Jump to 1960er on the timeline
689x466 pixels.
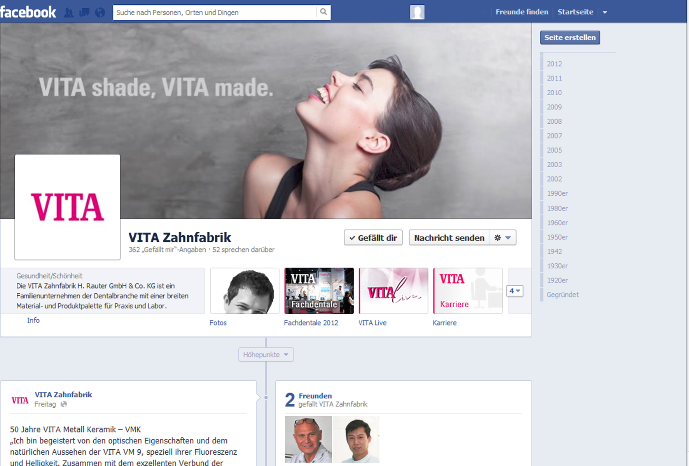[558, 222]
